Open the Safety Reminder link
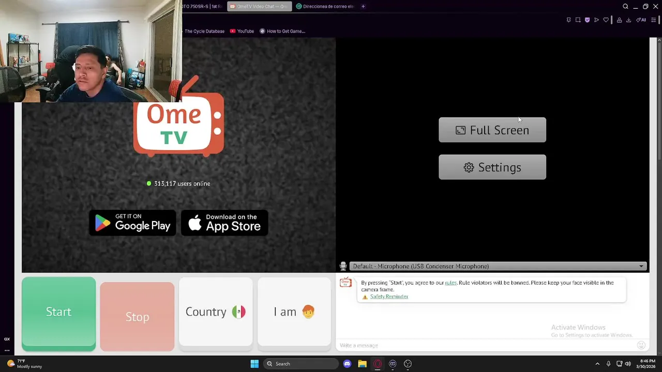 [x=389, y=297]
